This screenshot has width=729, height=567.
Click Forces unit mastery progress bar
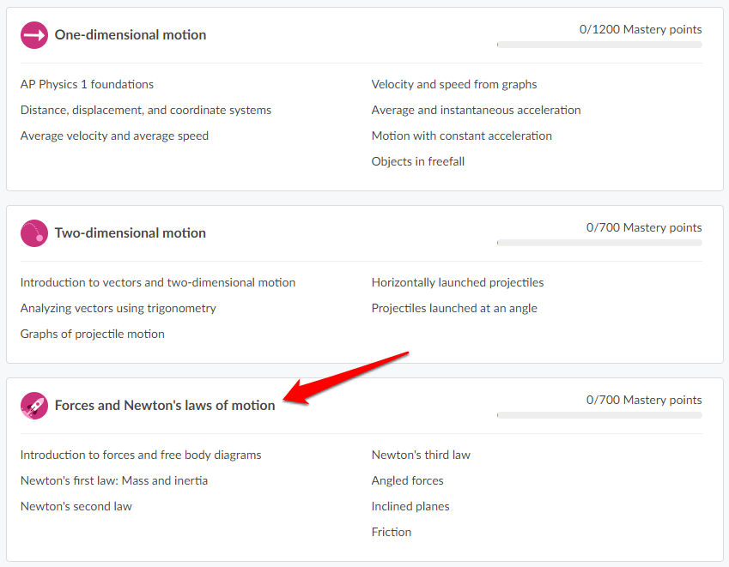(x=598, y=415)
